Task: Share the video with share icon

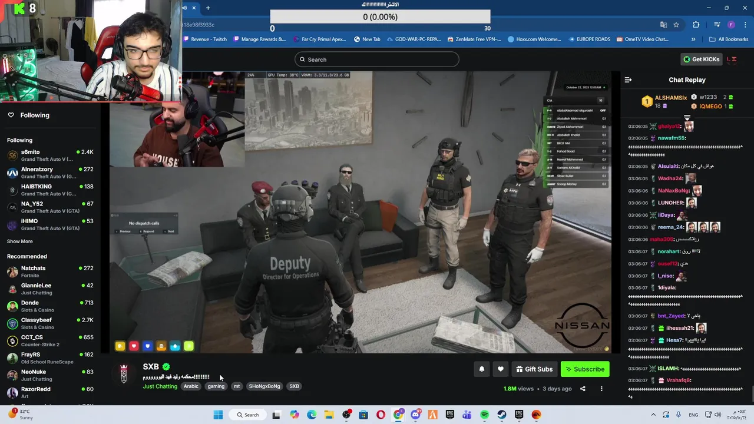Action: 583,389
